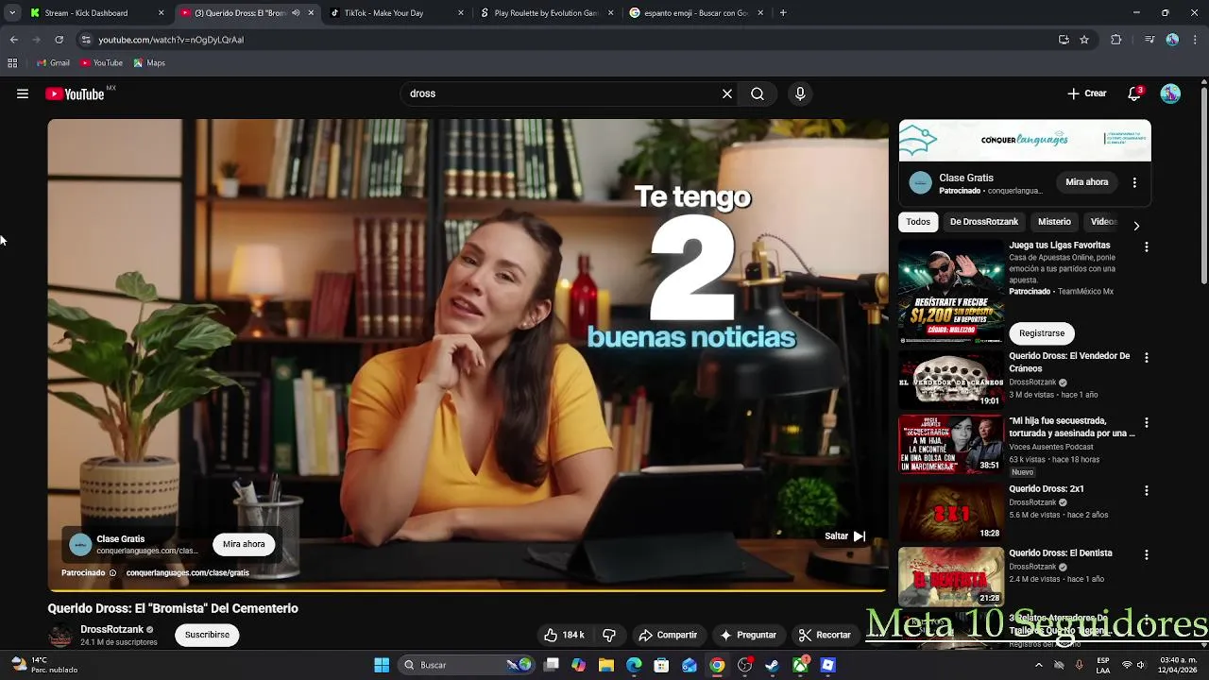Click the Chrome address bar URL

171,40
